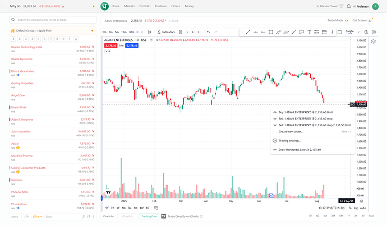Screen dimensions: 387x225
Task: Open the object tree layers icon
Action: pyautogui.click(x=373, y=42)
